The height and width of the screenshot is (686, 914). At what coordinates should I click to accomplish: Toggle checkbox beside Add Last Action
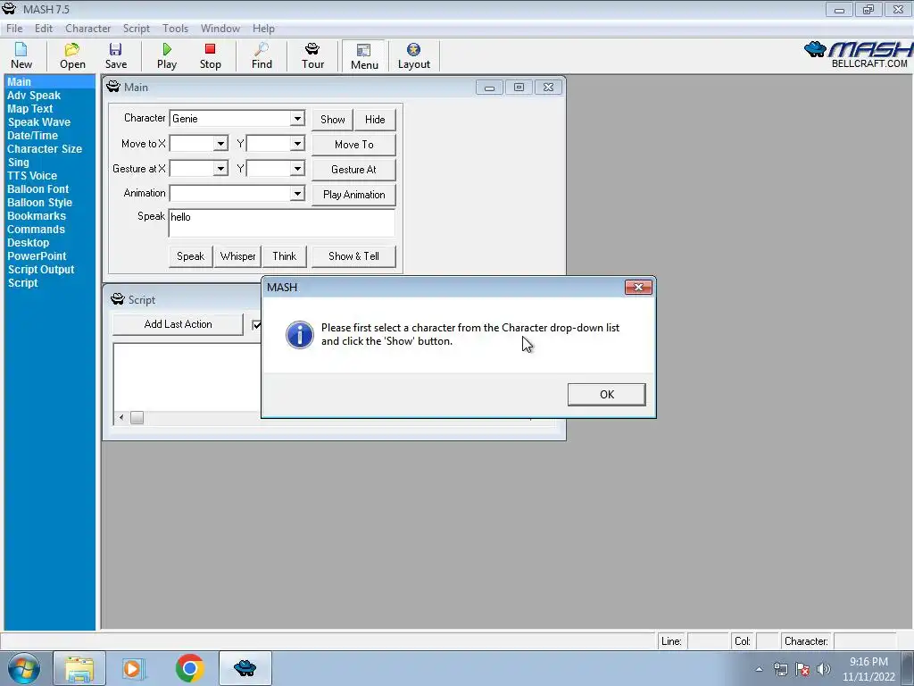coord(256,325)
